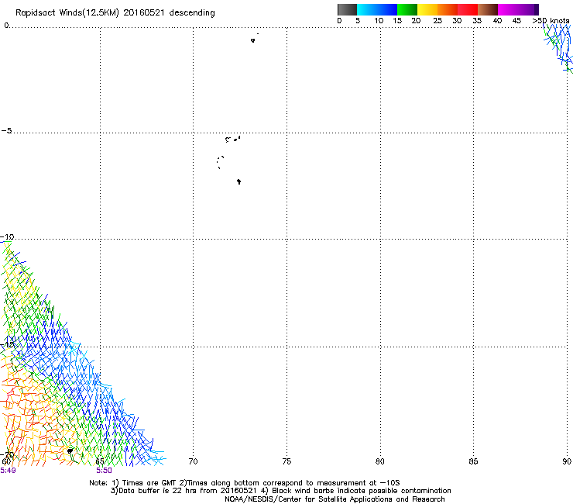Click the latitude label '-5'
The width and height of the screenshot is (573, 504).
pos(6,131)
